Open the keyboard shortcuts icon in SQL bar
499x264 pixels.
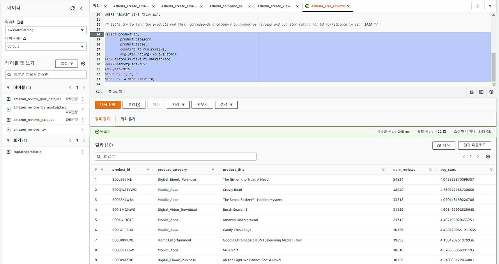click(481, 92)
